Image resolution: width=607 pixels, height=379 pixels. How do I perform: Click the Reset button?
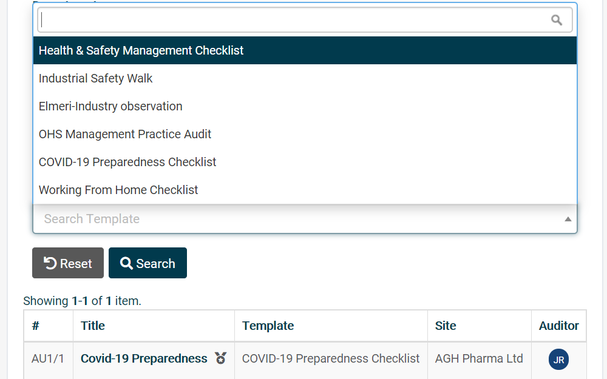(68, 263)
